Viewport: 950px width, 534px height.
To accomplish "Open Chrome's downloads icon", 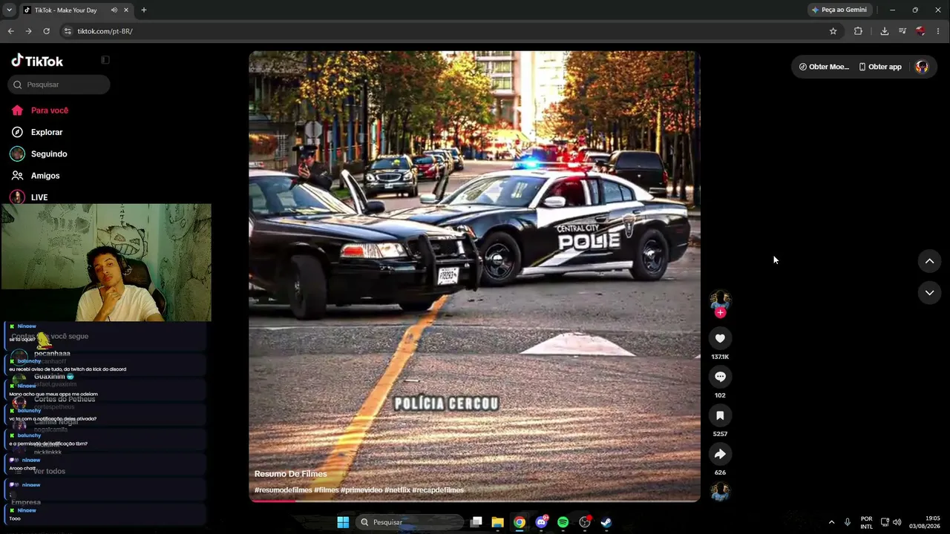I will coord(884,31).
